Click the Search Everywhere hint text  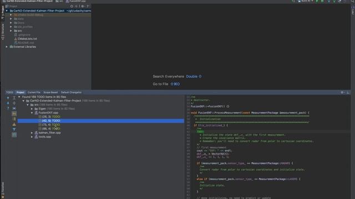tap(168, 76)
